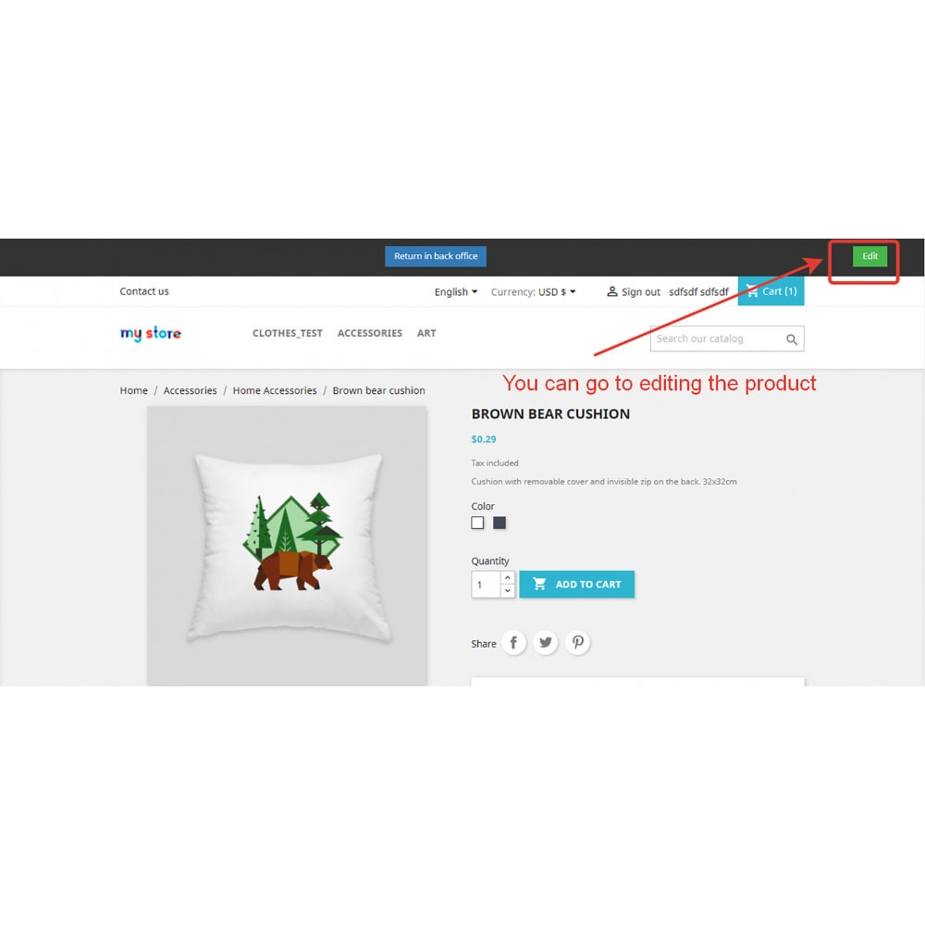Decrease quantity with the down arrow
925x925 pixels.
click(507, 590)
